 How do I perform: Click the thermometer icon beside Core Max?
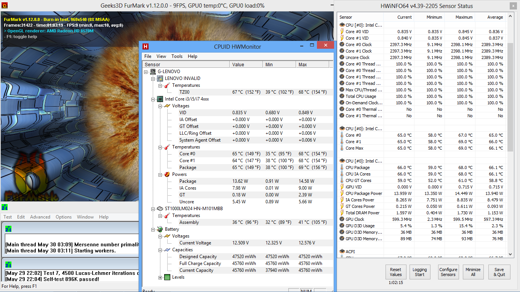(x=342, y=148)
